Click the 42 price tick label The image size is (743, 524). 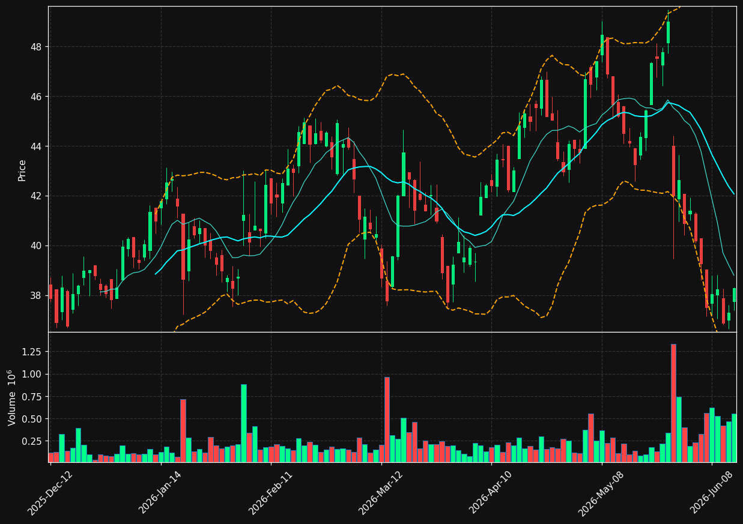pyautogui.click(x=37, y=196)
